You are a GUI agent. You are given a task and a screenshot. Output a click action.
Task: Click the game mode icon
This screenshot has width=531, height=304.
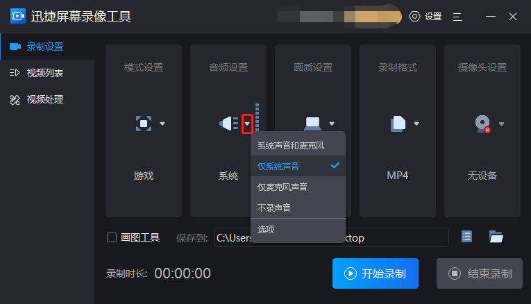click(x=143, y=124)
